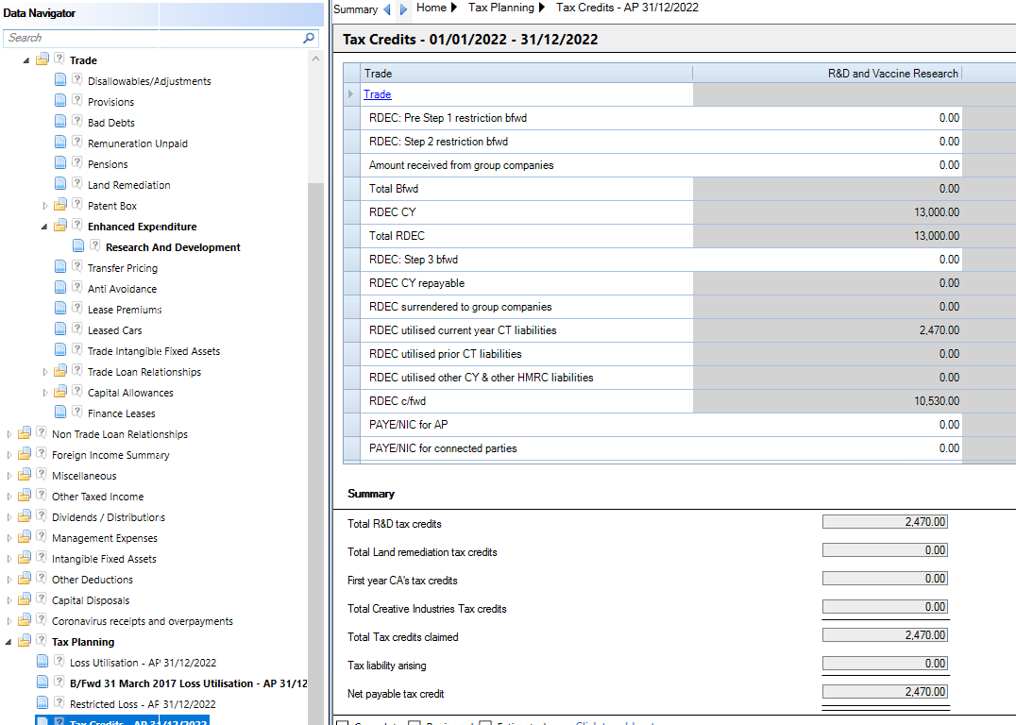Click the status icon beside Leased Cars
The height and width of the screenshot is (725, 1016).
tap(77, 329)
